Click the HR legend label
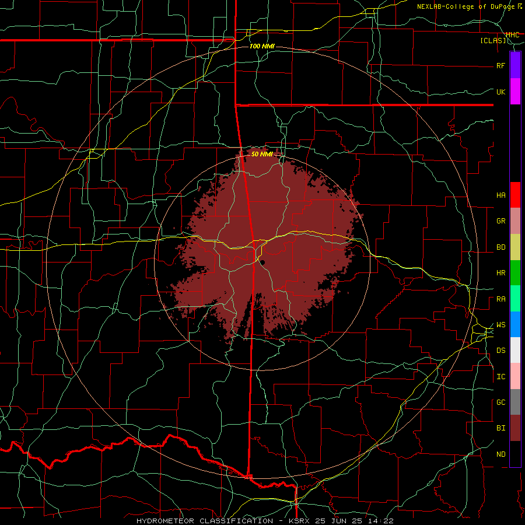The image size is (525, 525). (501, 273)
